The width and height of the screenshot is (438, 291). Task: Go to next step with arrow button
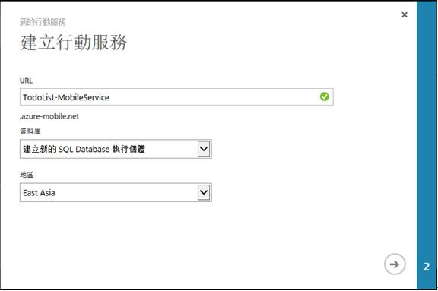395,264
